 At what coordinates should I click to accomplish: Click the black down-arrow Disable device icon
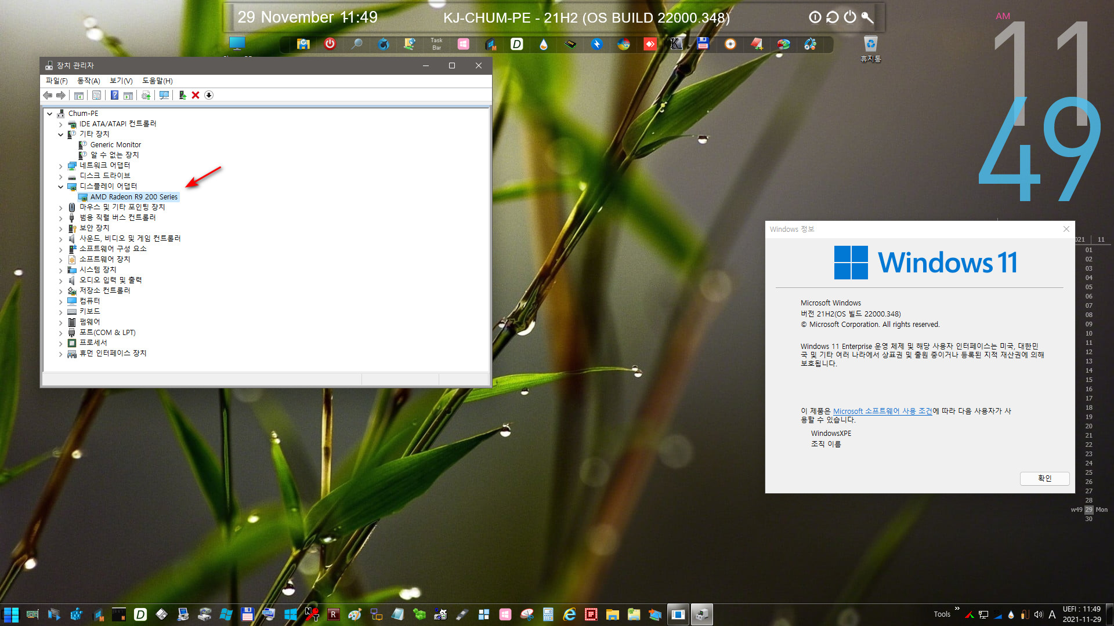(209, 95)
